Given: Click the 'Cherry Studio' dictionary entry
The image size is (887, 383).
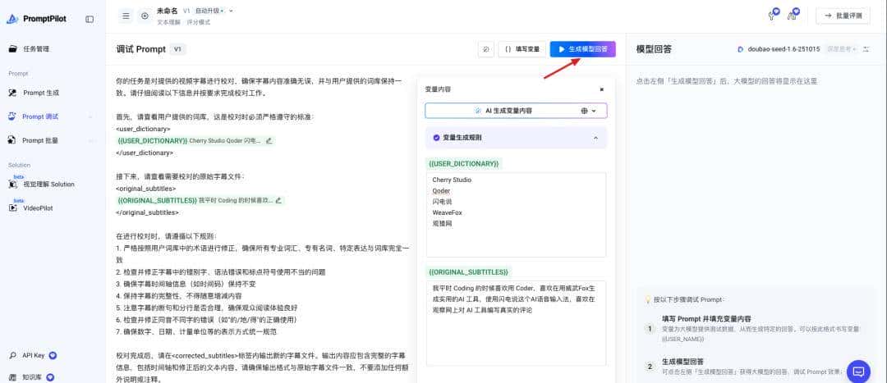Looking at the screenshot, I should point(452,180).
